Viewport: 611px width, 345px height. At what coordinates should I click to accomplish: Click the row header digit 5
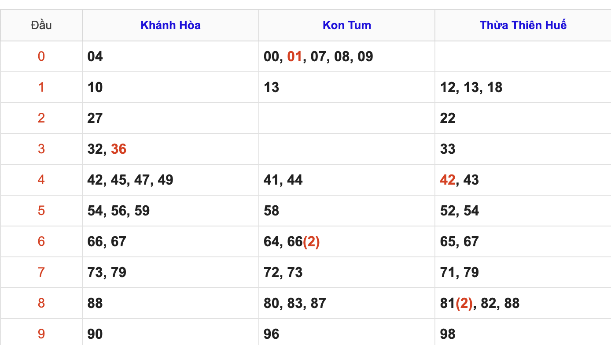41,211
